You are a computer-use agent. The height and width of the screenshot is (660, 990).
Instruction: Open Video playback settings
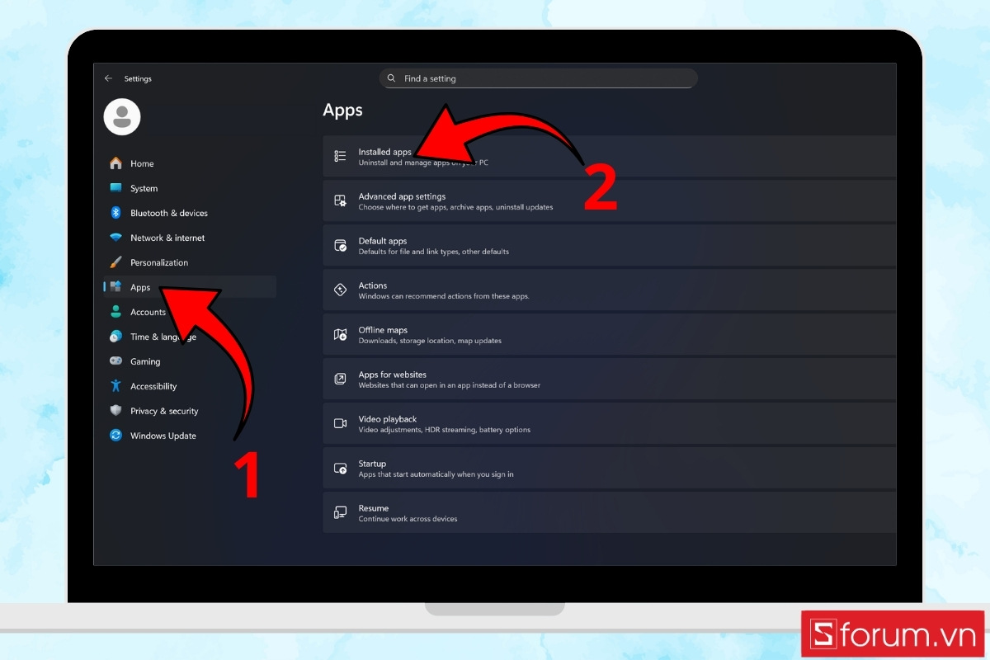tap(609, 423)
